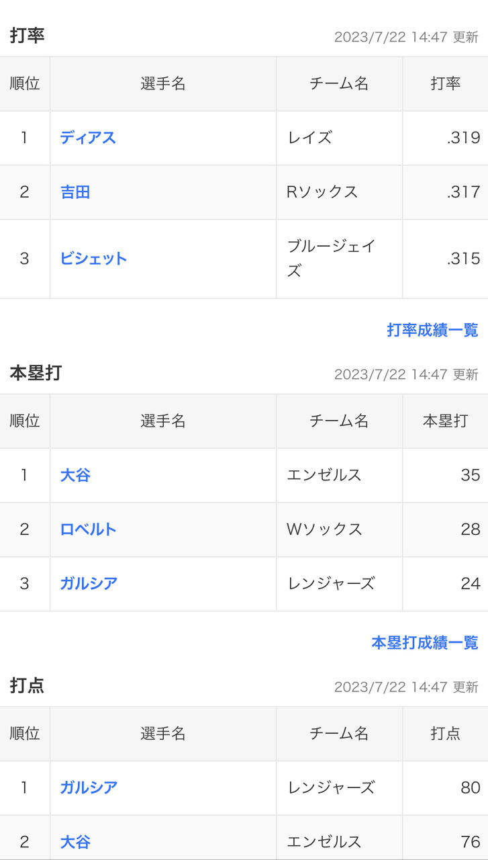Click 本塁打 column header
The width and height of the screenshot is (488, 860).
(x=446, y=421)
